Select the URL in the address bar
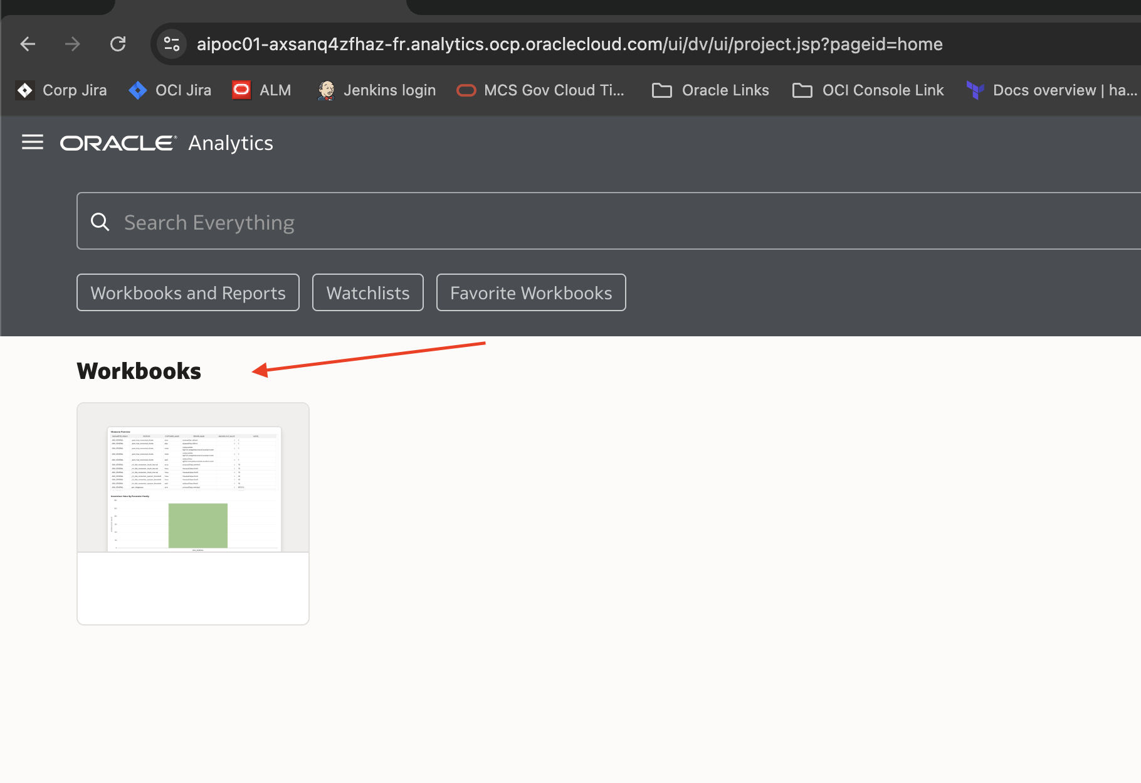This screenshot has width=1141, height=783. tap(569, 44)
